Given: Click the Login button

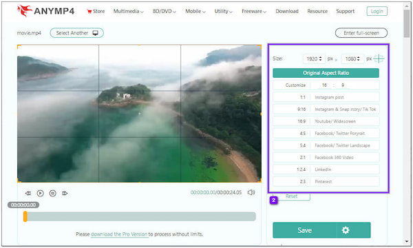Looking at the screenshot, I should [x=377, y=11].
